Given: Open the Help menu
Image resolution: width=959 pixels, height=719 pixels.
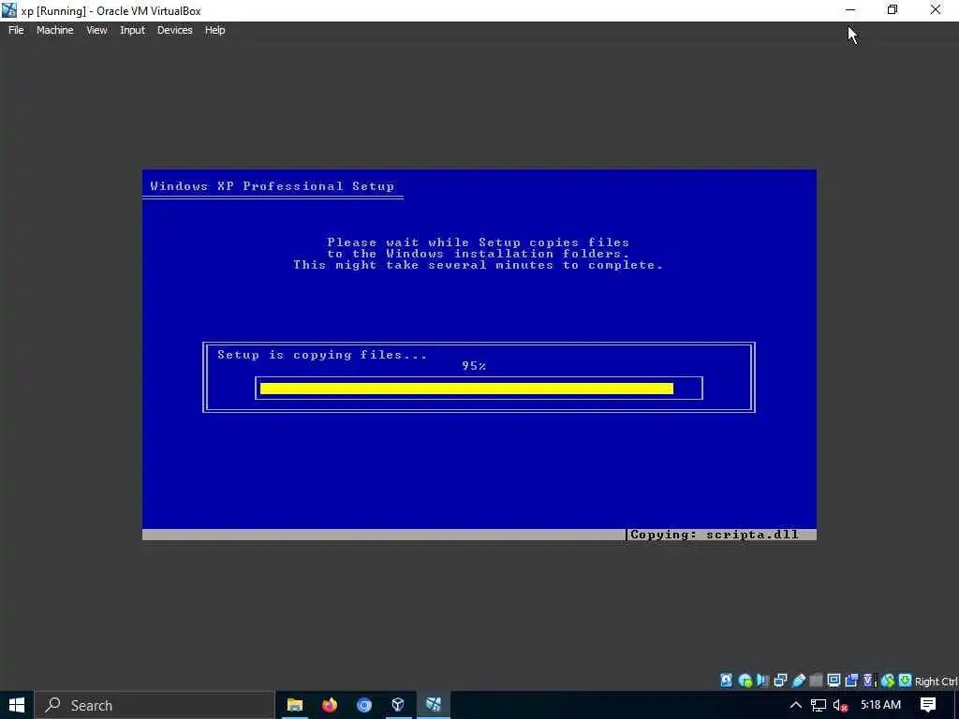Looking at the screenshot, I should click(214, 30).
